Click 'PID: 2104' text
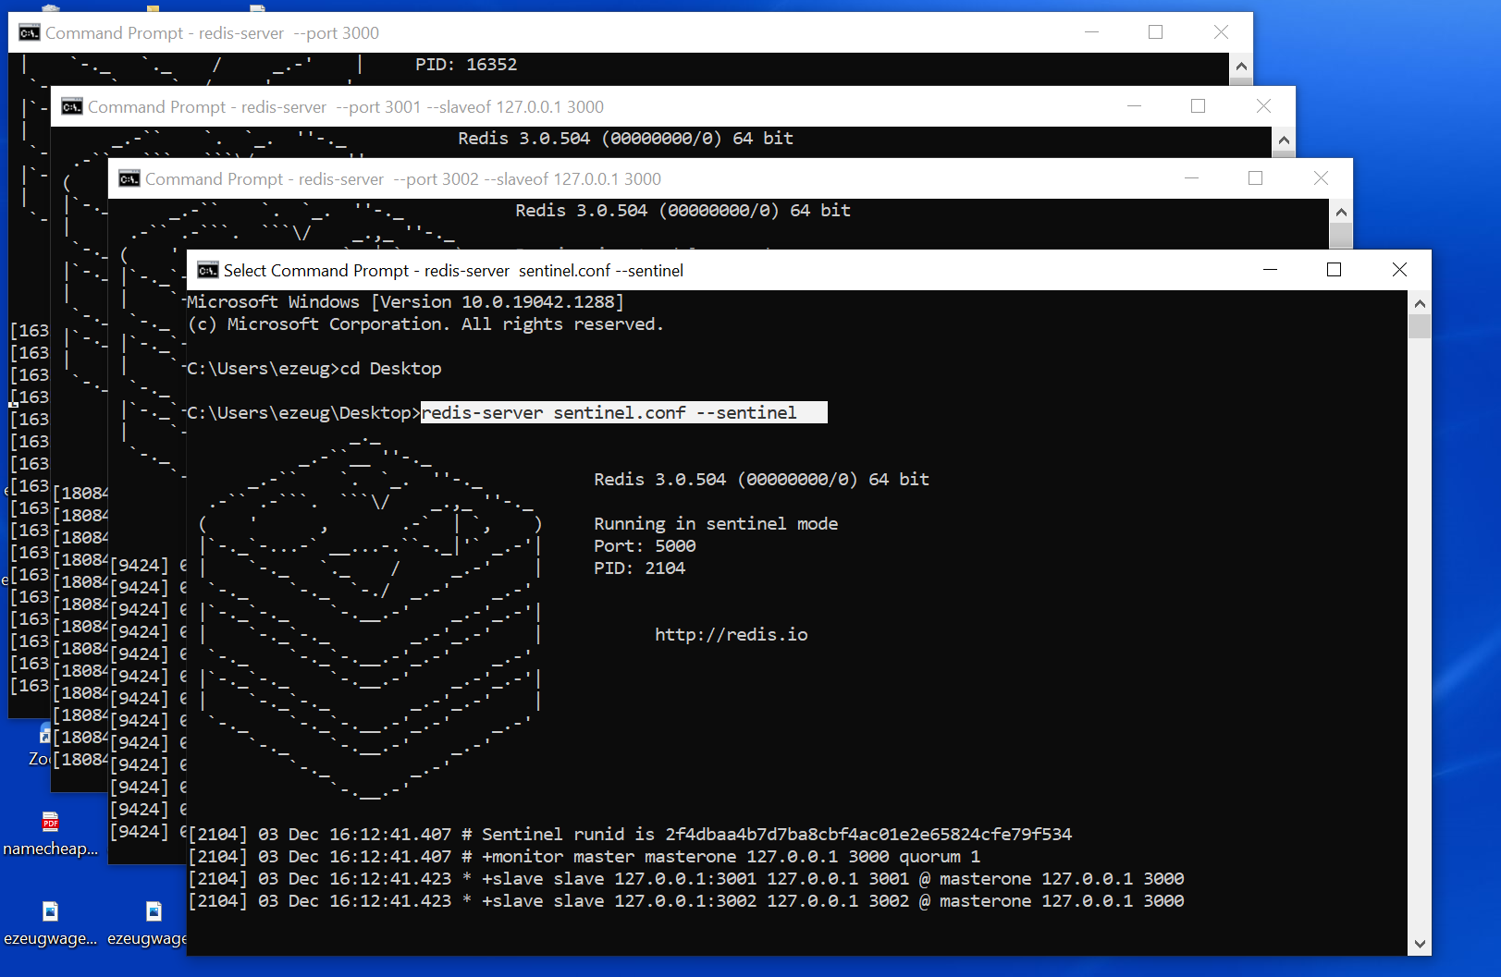Screen dimensions: 1501x977 (639, 568)
